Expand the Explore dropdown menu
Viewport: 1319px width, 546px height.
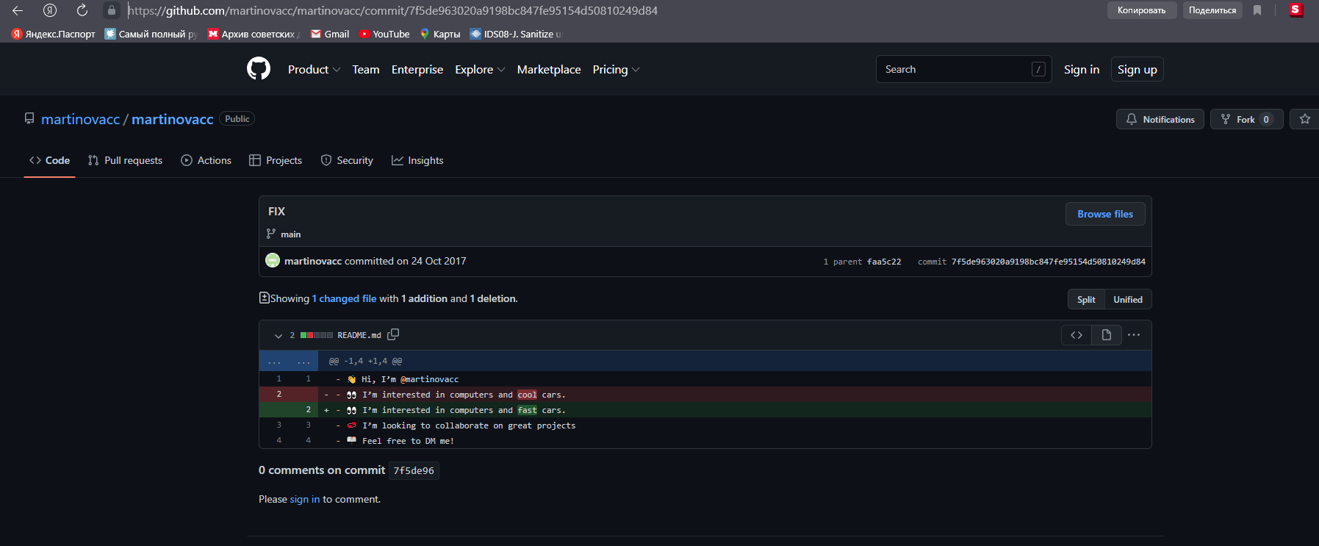tap(480, 69)
